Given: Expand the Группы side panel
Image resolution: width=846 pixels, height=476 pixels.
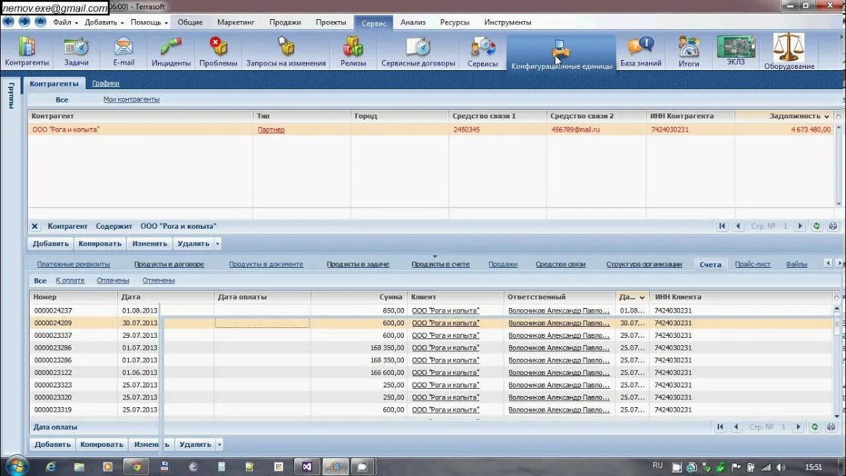Looking at the screenshot, I should tap(11, 96).
